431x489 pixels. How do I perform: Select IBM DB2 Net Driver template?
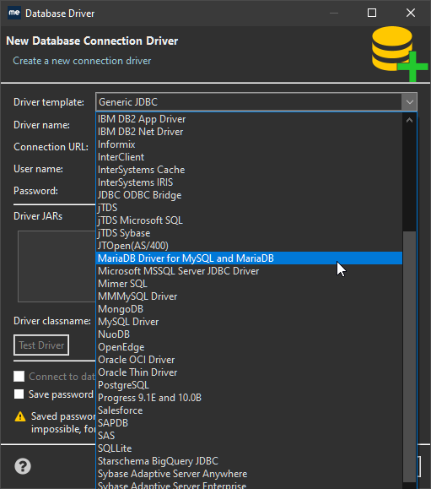[249, 132]
